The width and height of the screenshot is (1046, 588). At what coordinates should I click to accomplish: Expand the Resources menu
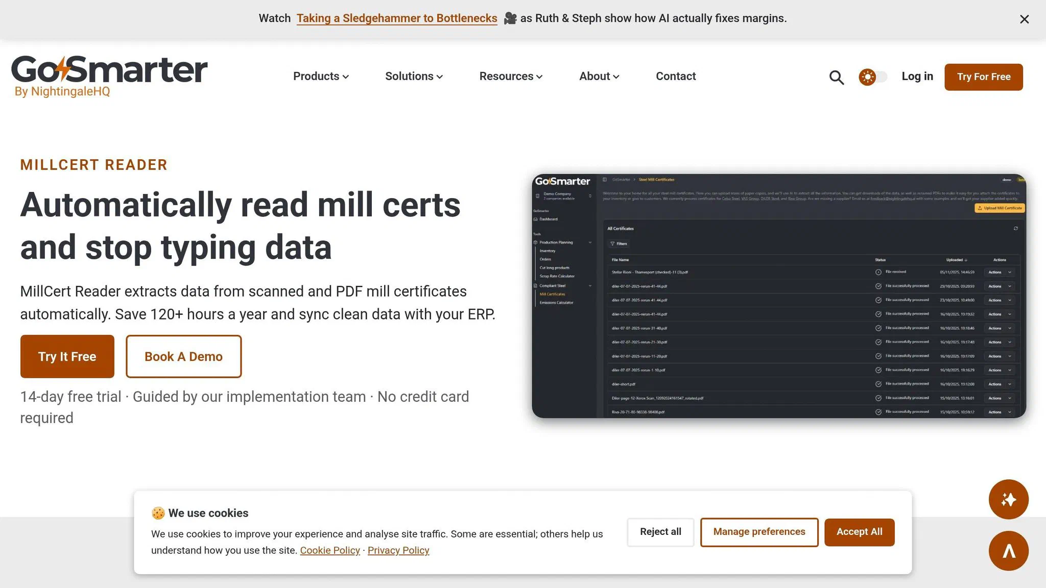tap(511, 77)
